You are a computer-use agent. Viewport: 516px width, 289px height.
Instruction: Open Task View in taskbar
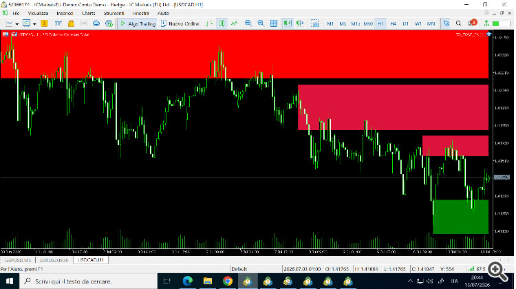[167, 281]
